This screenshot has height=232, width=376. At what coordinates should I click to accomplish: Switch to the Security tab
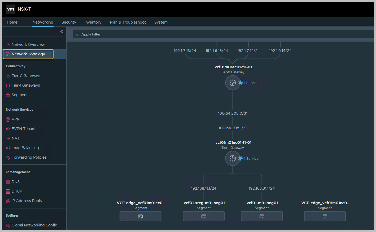[69, 22]
